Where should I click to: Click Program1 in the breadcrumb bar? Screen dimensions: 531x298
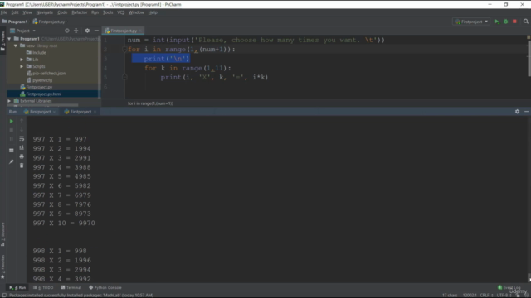tap(15, 22)
